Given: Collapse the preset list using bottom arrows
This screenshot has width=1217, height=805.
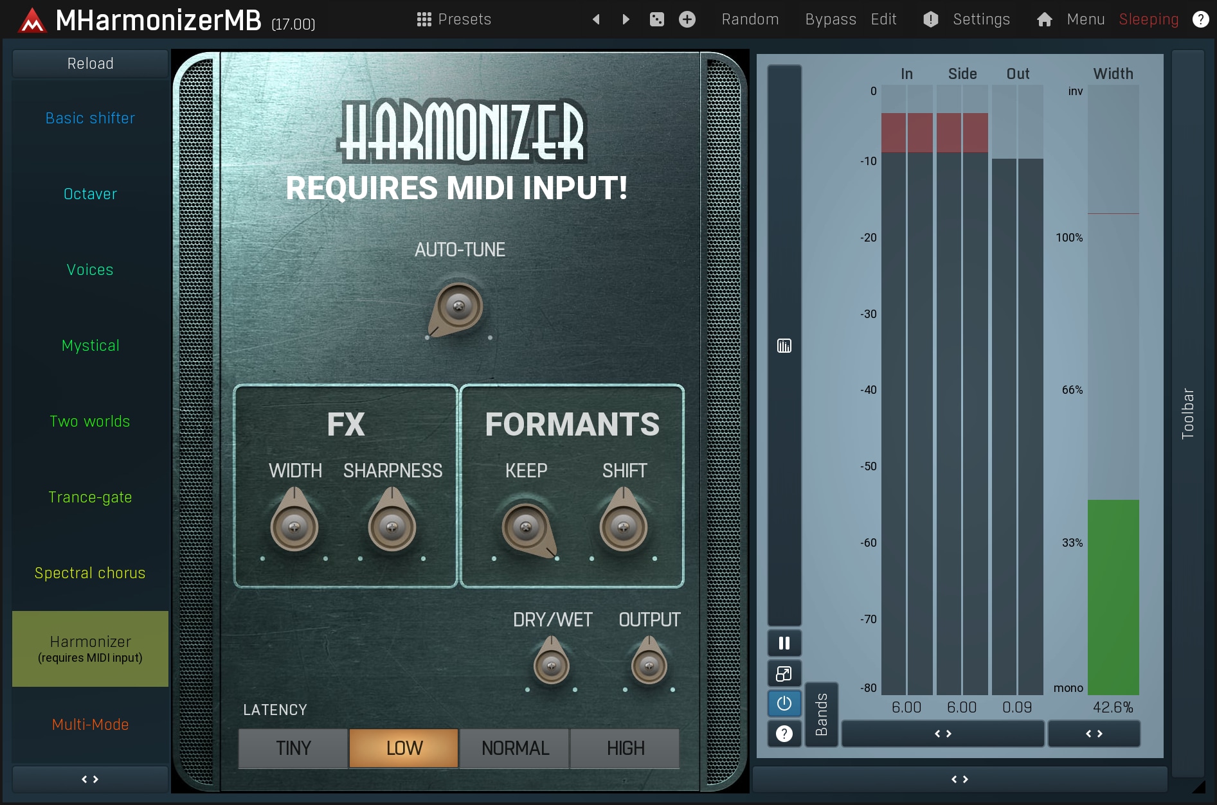Looking at the screenshot, I should pos(90,779).
